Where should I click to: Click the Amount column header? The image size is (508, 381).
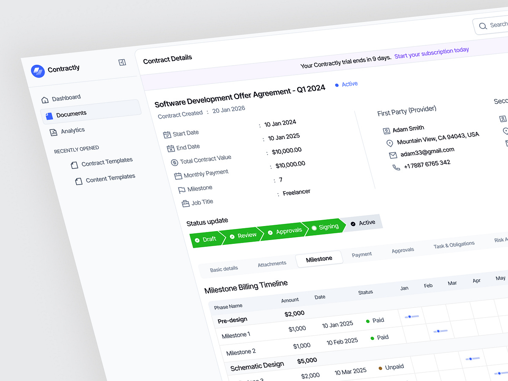point(290,300)
